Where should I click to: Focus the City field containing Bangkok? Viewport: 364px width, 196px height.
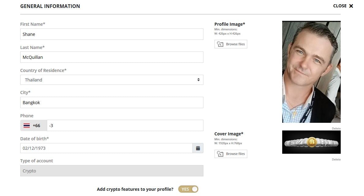(x=112, y=103)
